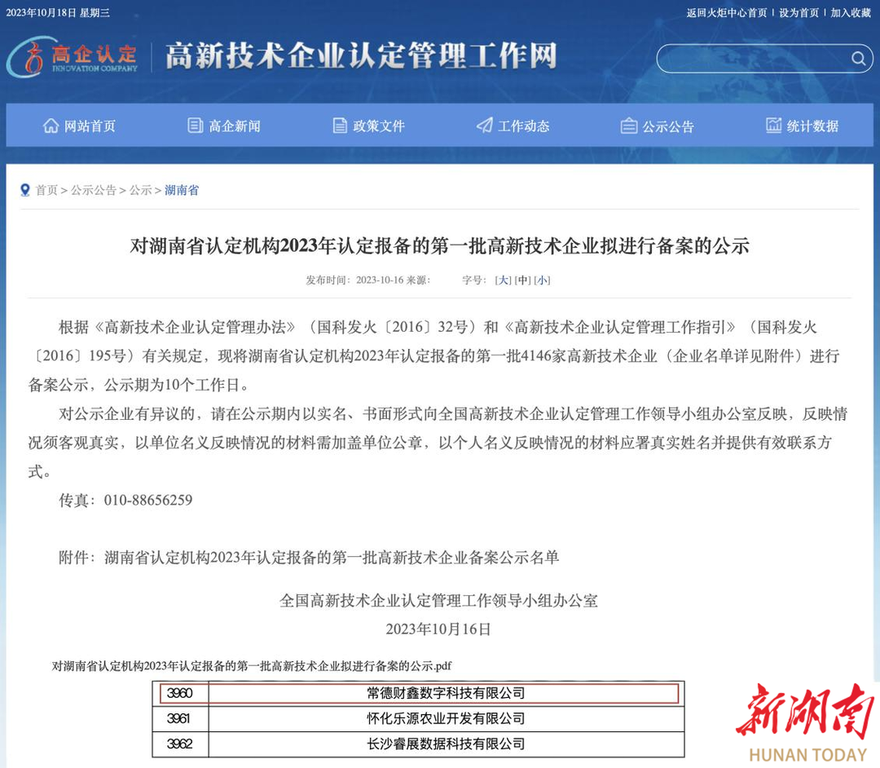The image size is (880, 768).
Task: Click the document icon beside 政策文件
Action: coord(340,126)
